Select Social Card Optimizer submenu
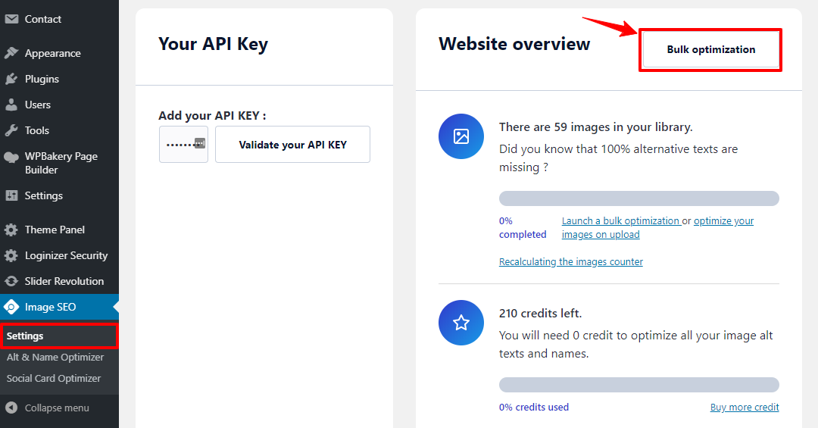 54,379
